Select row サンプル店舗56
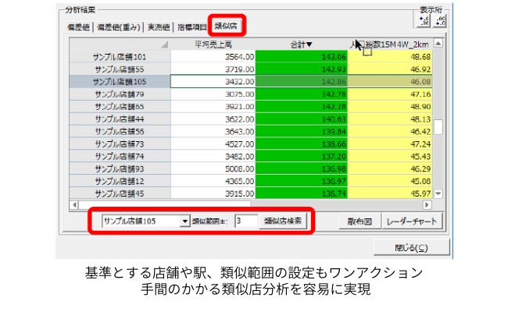This screenshot has height=312, width=508. pyautogui.click(x=120, y=132)
